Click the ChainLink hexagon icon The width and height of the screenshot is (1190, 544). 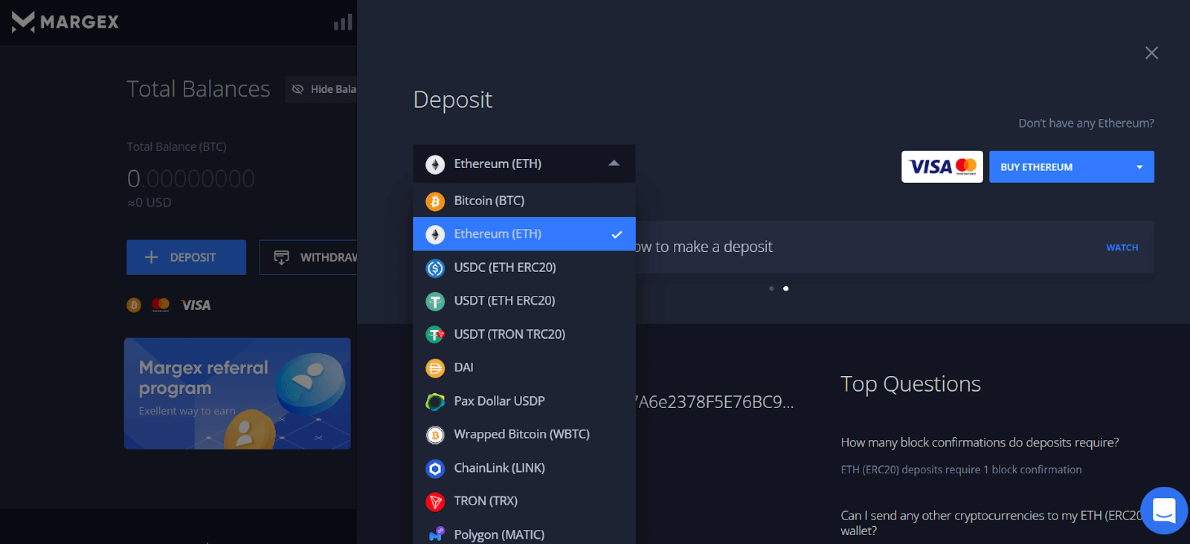435,468
